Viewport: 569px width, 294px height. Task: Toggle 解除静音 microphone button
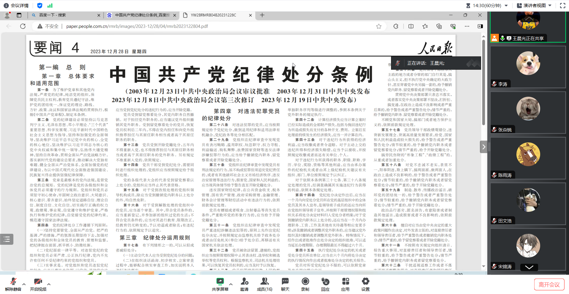click(13, 282)
